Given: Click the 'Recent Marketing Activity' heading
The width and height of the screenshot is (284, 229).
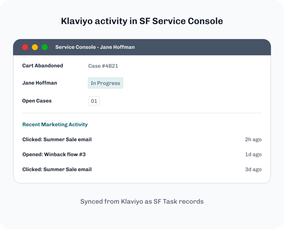Looking at the screenshot, I should pos(55,124).
